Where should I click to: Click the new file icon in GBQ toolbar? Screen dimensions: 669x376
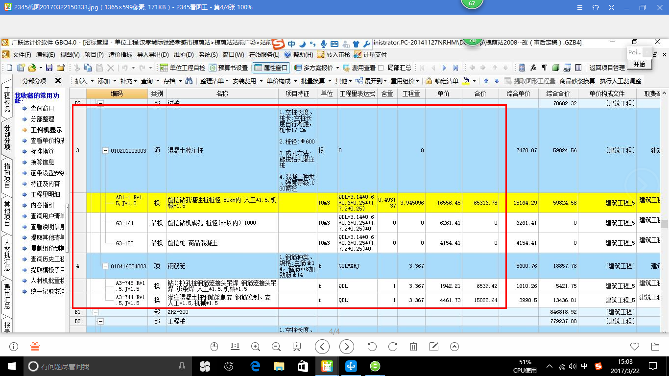coord(9,68)
